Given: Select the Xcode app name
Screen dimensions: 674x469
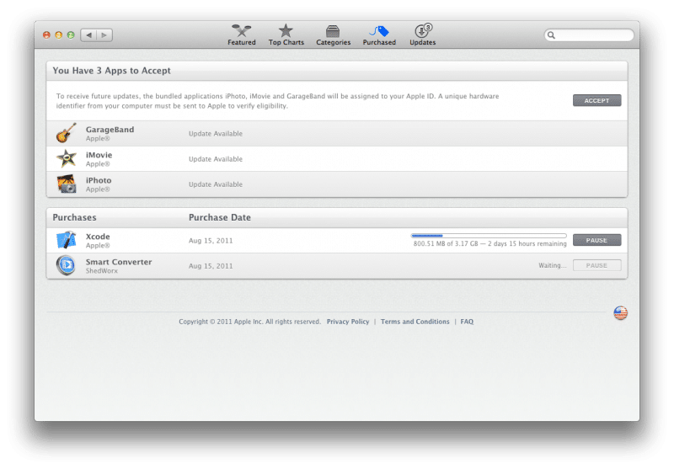Looking at the screenshot, I should coord(98,237).
